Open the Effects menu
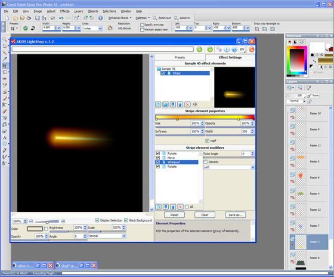Screen dimensions: 334x277 coord(65,11)
